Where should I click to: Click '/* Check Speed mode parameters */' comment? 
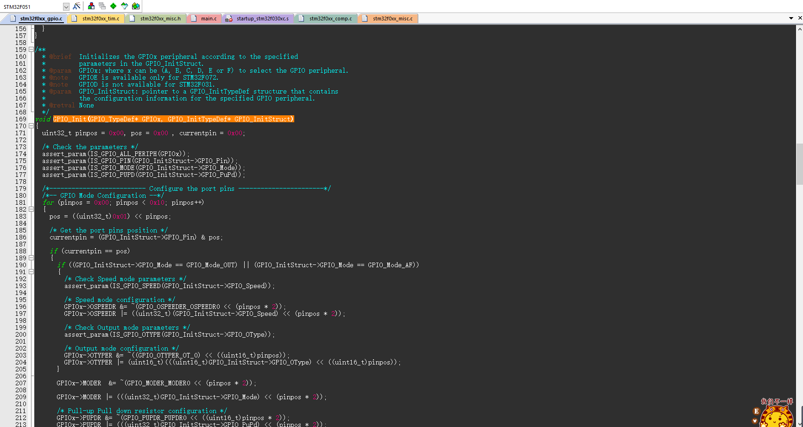pos(125,279)
